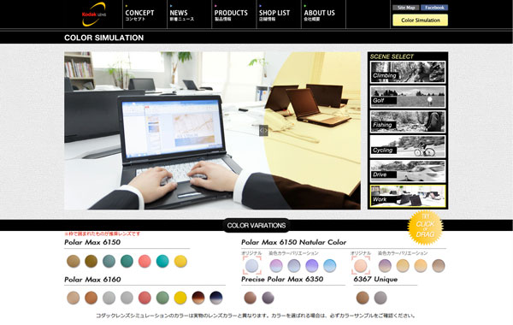Choose the first brown Polar Max 6150 lens
Image resolution: width=513 pixels, height=325 pixels.
[74, 261]
